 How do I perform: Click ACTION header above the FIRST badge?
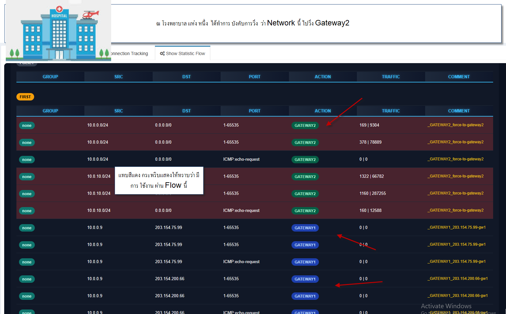pyautogui.click(x=323, y=77)
